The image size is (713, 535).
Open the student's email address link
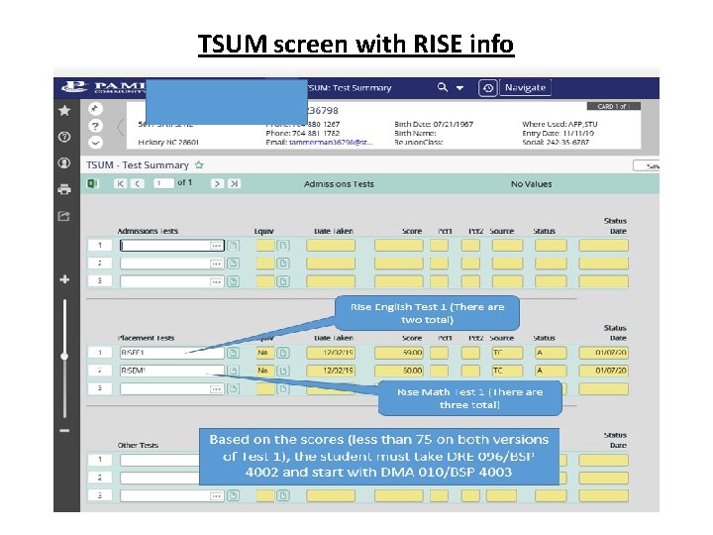(331, 143)
